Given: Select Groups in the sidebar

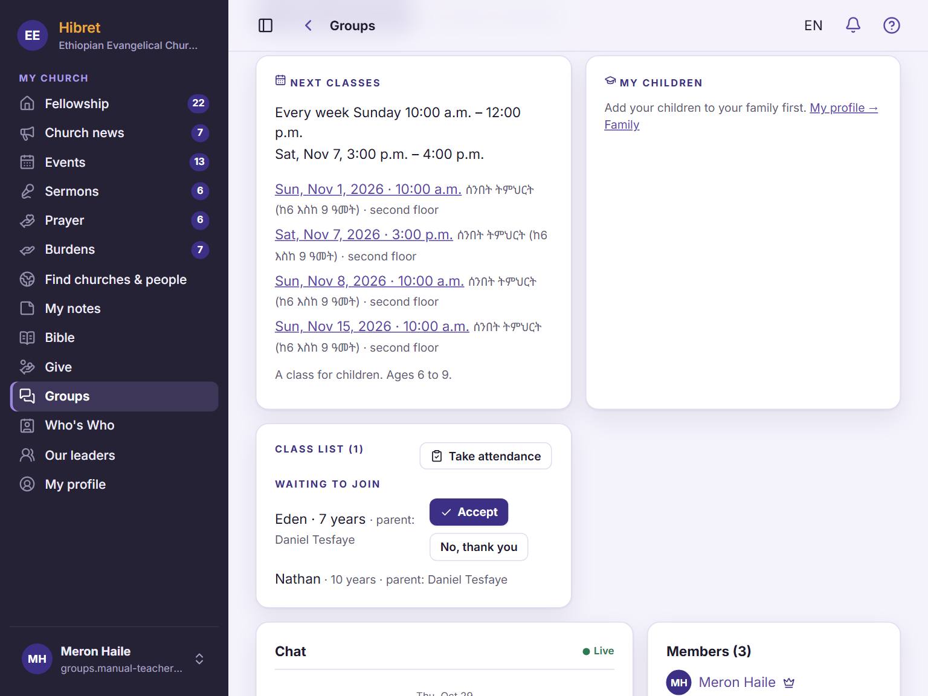Looking at the screenshot, I should click(x=114, y=396).
